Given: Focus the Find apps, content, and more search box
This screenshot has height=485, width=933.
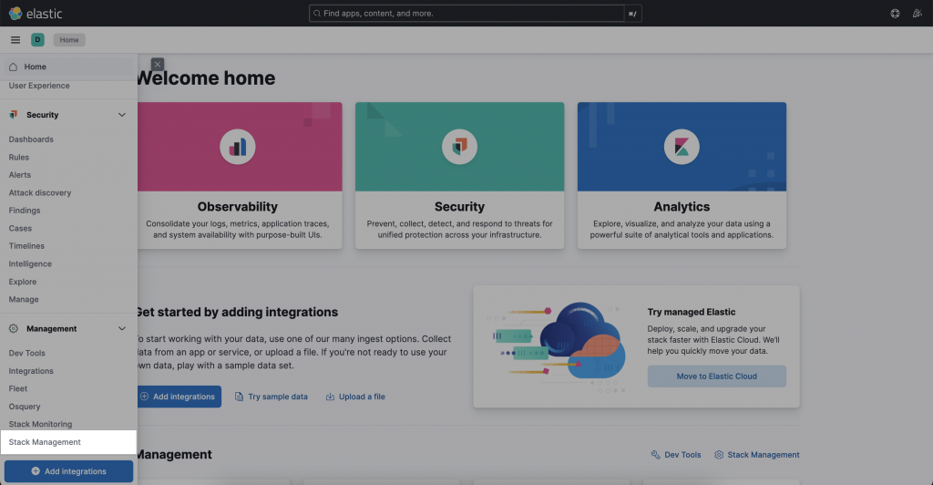Looking at the screenshot, I should pos(466,13).
